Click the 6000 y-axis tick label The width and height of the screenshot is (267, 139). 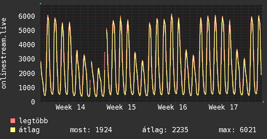(x=27, y=16)
